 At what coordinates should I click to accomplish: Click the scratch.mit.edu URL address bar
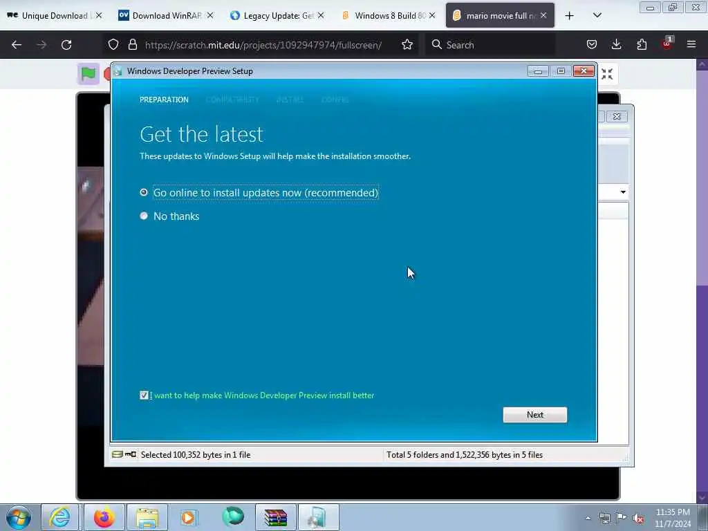pyautogui.click(x=263, y=45)
